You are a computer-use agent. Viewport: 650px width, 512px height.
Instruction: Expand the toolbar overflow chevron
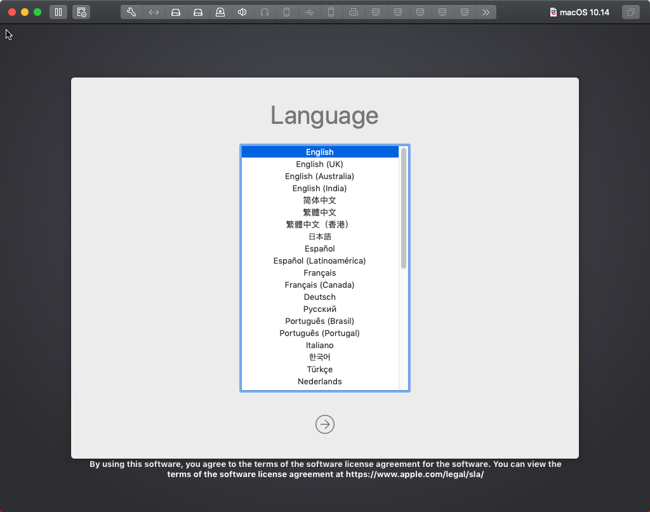tap(487, 12)
